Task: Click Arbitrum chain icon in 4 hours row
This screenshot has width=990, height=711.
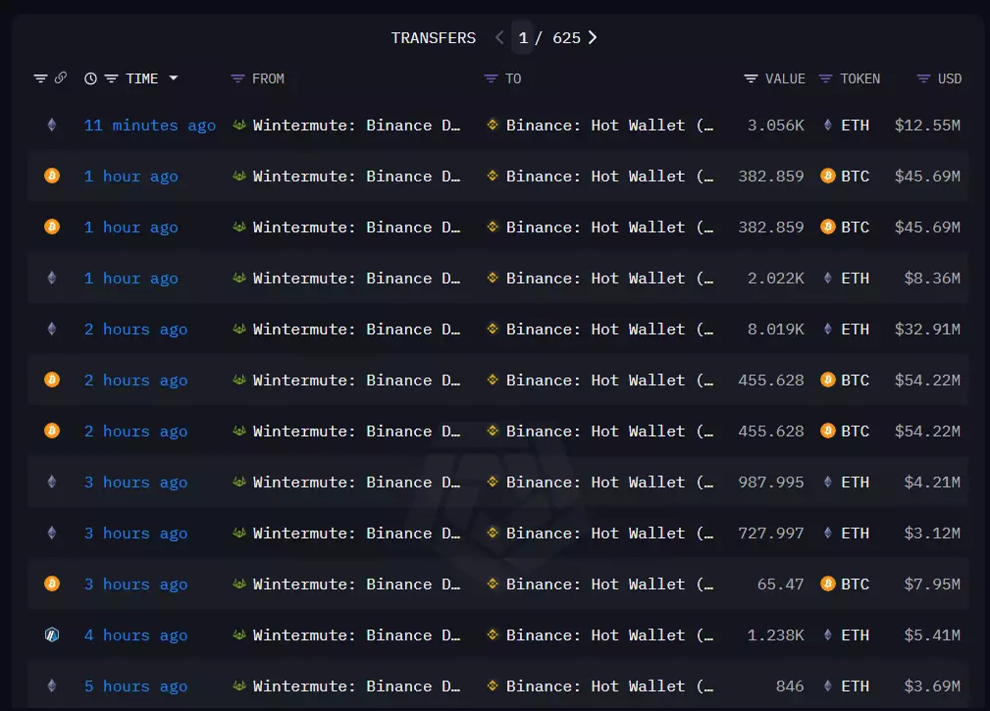Action: coord(52,635)
